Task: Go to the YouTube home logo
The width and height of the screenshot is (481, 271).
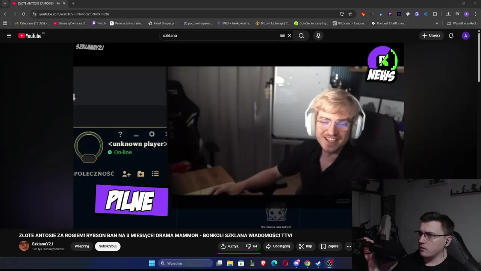Action: 30,36
